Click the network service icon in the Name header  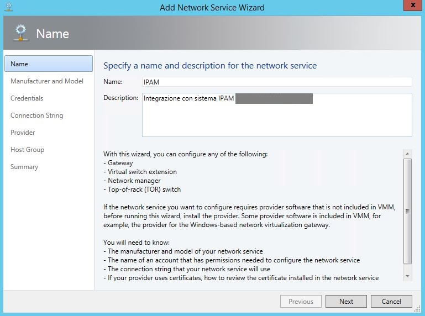tap(21, 33)
